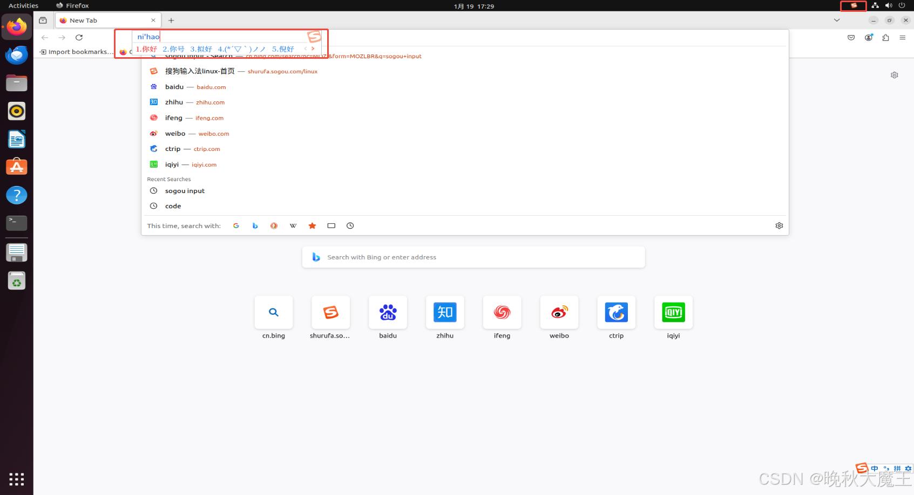
Task: Select recent search 'sogou input'
Action: (x=465, y=191)
